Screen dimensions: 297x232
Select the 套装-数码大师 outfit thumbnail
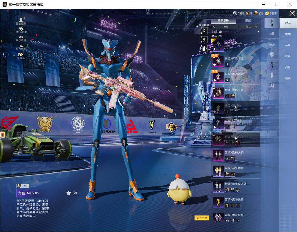click(218, 155)
